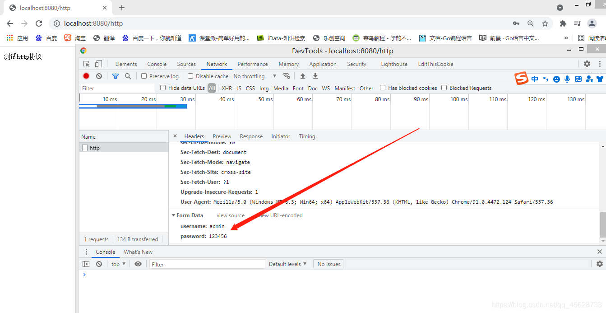Open the Chrome profile avatar

592,23
